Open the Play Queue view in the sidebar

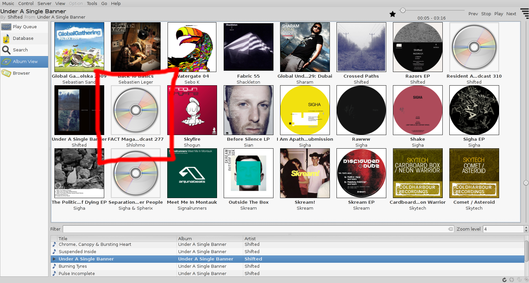click(x=24, y=27)
